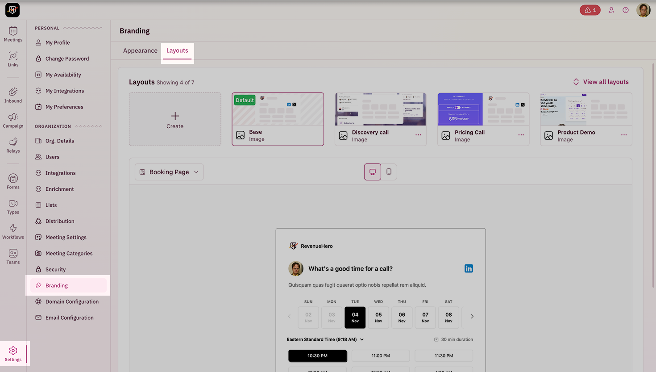This screenshot has height=372, width=656.
Task: Choose the 10:30 PM time slot
Action: (x=317, y=355)
